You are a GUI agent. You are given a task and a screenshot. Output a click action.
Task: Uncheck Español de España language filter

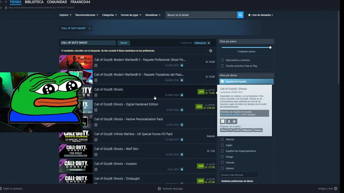(x=222, y=81)
